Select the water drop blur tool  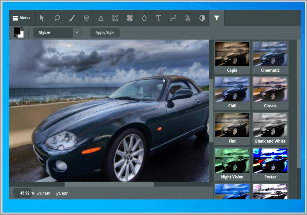[144, 18]
